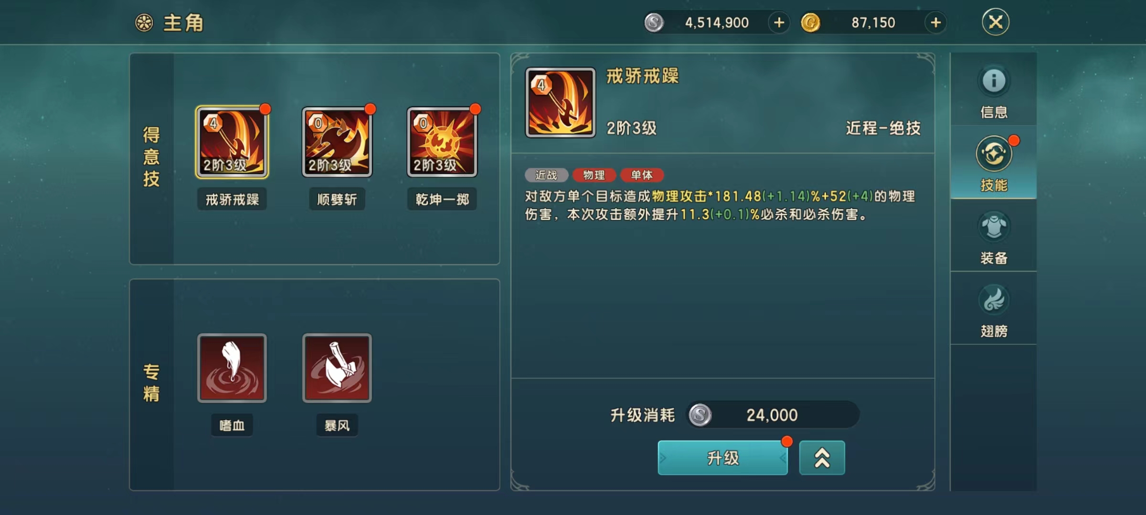Click the double-chevron quick upgrade button
1146x515 pixels.
(822, 458)
